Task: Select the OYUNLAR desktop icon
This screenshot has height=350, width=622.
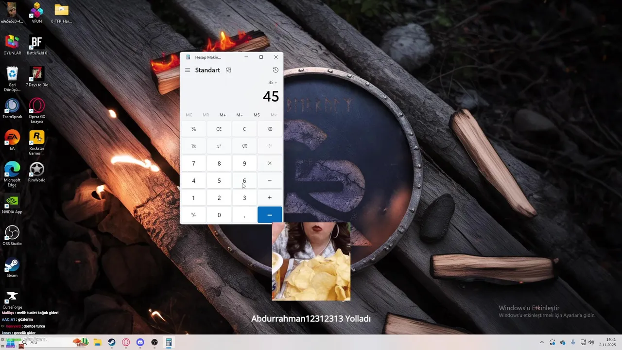Action: (12, 45)
